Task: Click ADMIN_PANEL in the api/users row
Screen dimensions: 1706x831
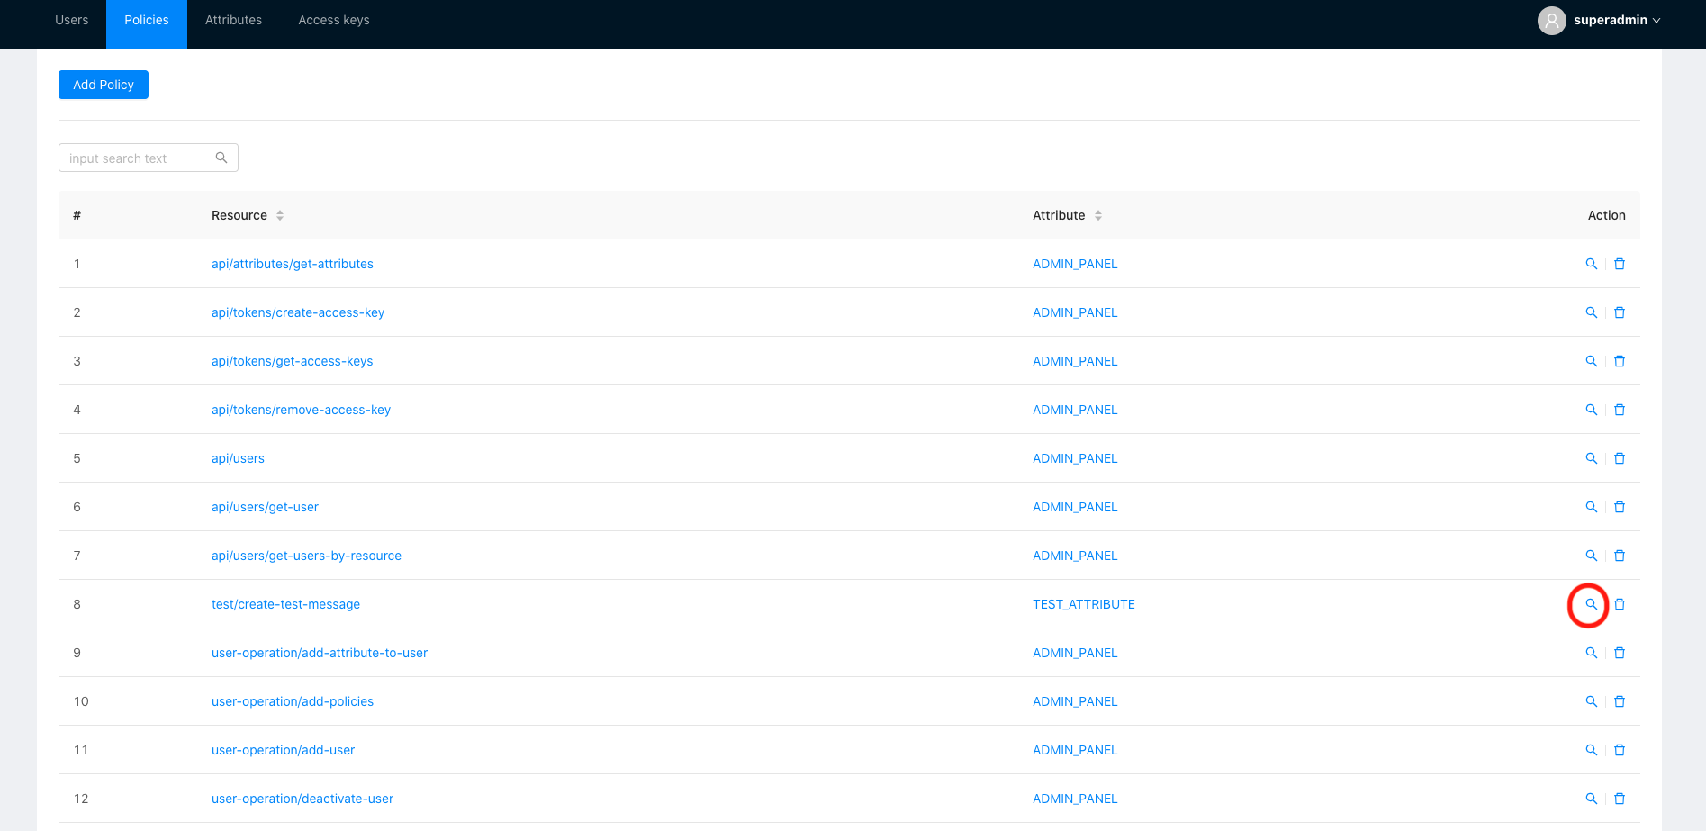Action: tap(1075, 458)
